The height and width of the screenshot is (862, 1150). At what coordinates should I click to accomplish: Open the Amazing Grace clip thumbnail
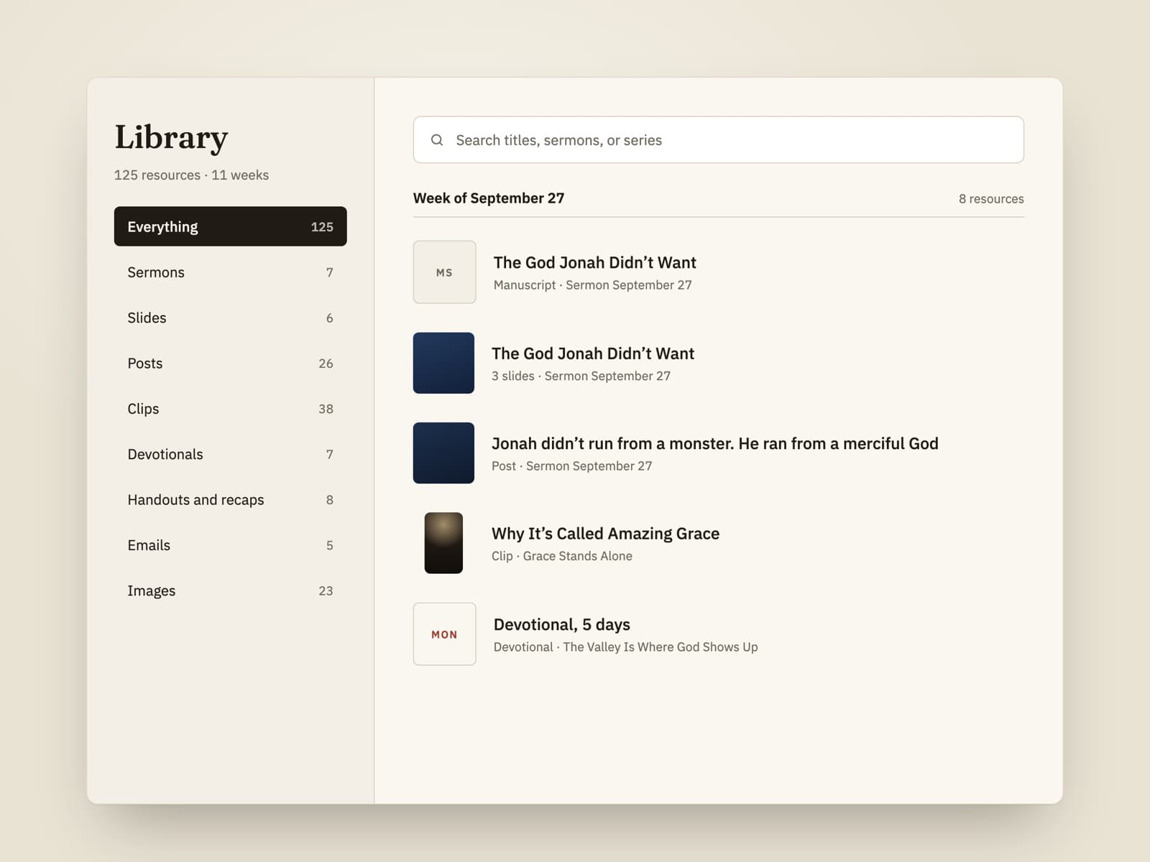point(443,543)
